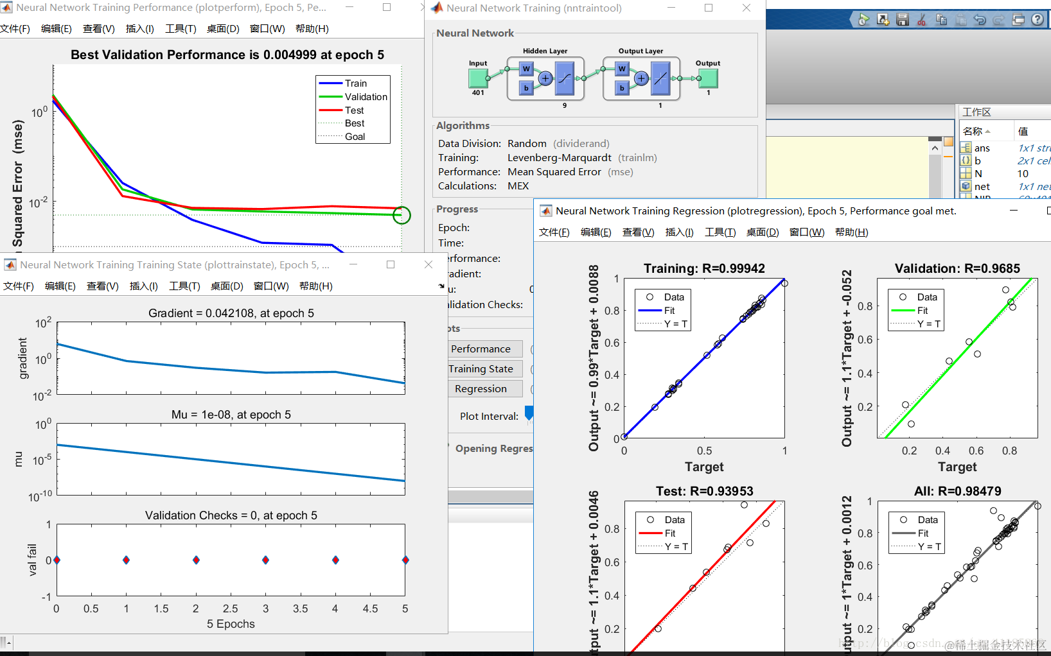The height and width of the screenshot is (656, 1051).
Task: Click MATLAB logo of Training Performance window
Action: (6, 8)
